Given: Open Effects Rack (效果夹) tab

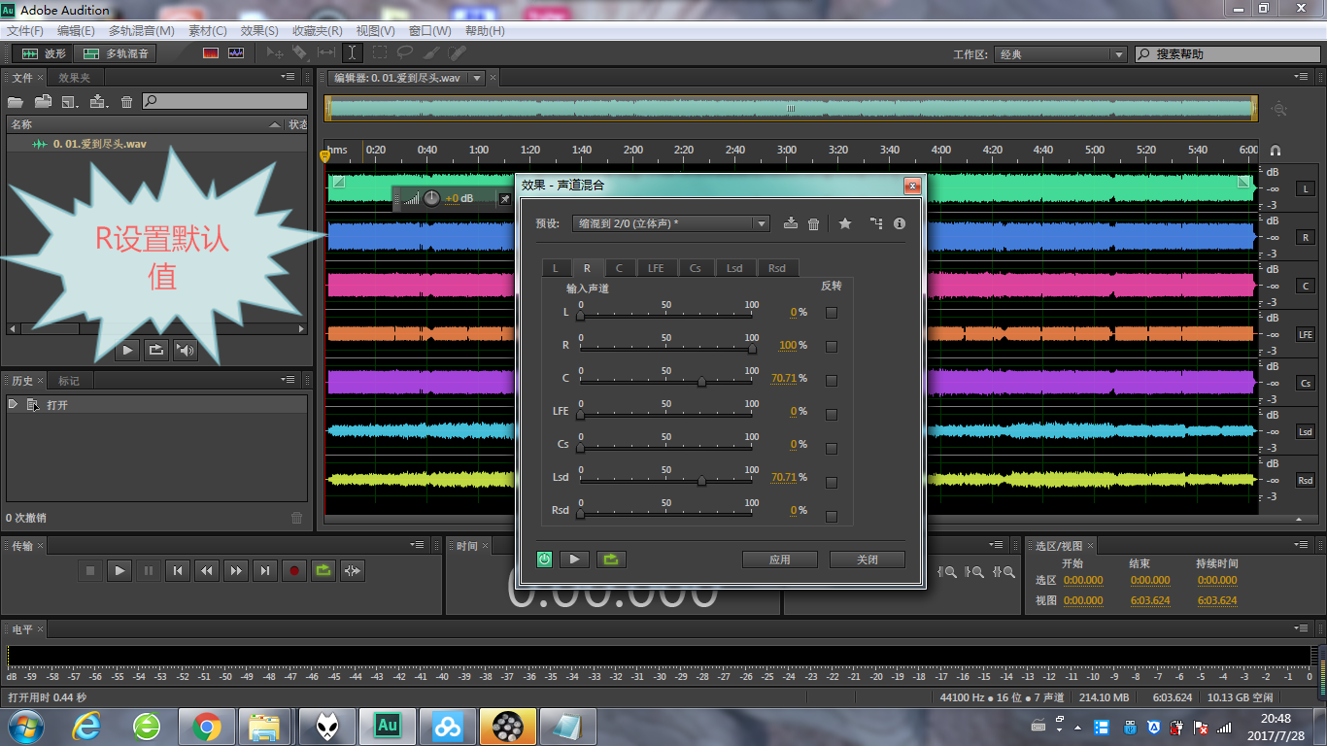Looking at the screenshot, I should pos(74,78).
